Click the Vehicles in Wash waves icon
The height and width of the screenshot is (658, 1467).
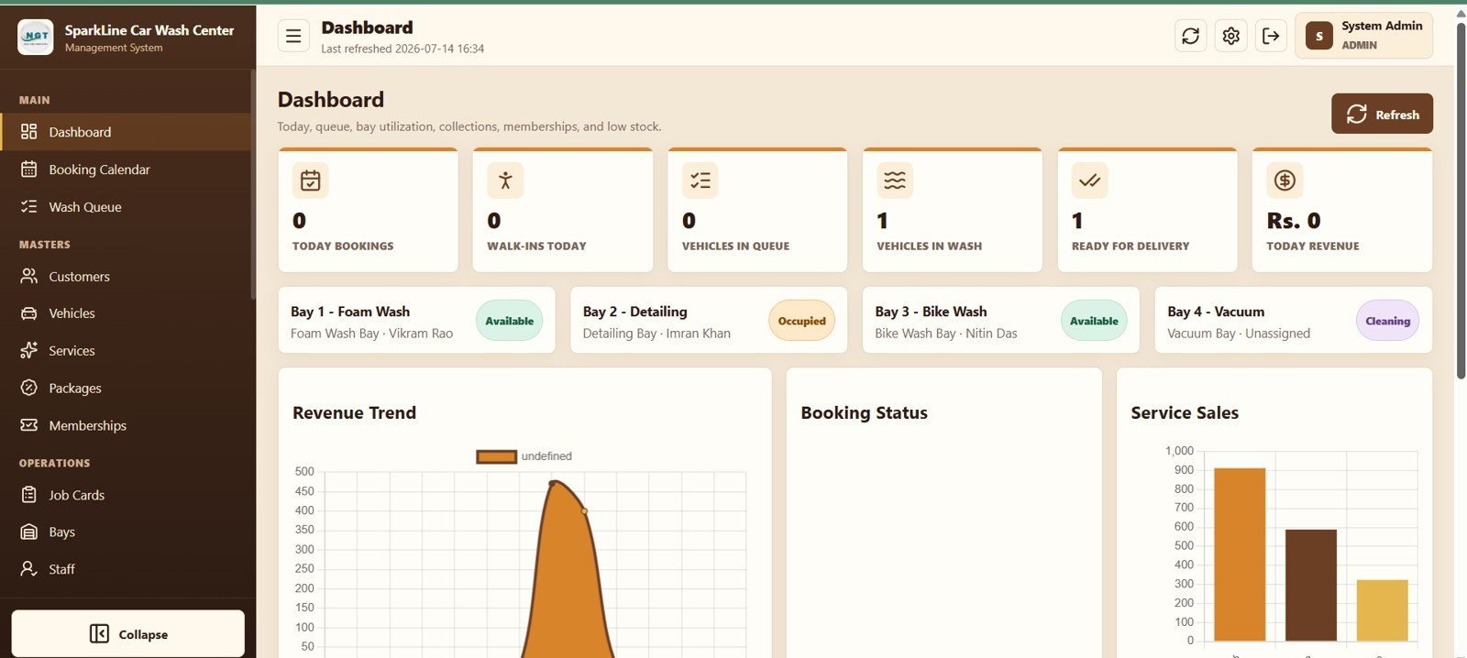click(x=895, y=181)
